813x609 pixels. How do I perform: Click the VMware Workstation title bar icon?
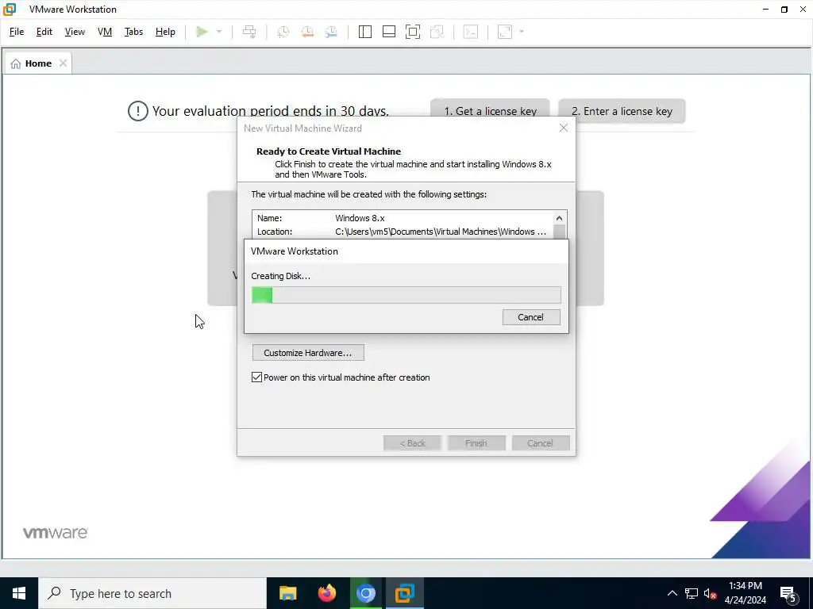(x=10, y=10)
